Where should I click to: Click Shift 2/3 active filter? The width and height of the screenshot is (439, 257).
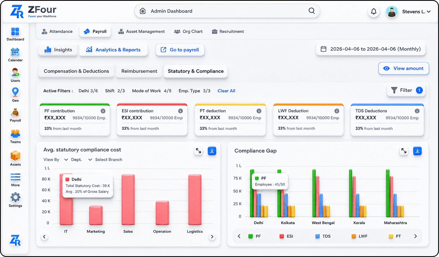[x=115, y=91]
